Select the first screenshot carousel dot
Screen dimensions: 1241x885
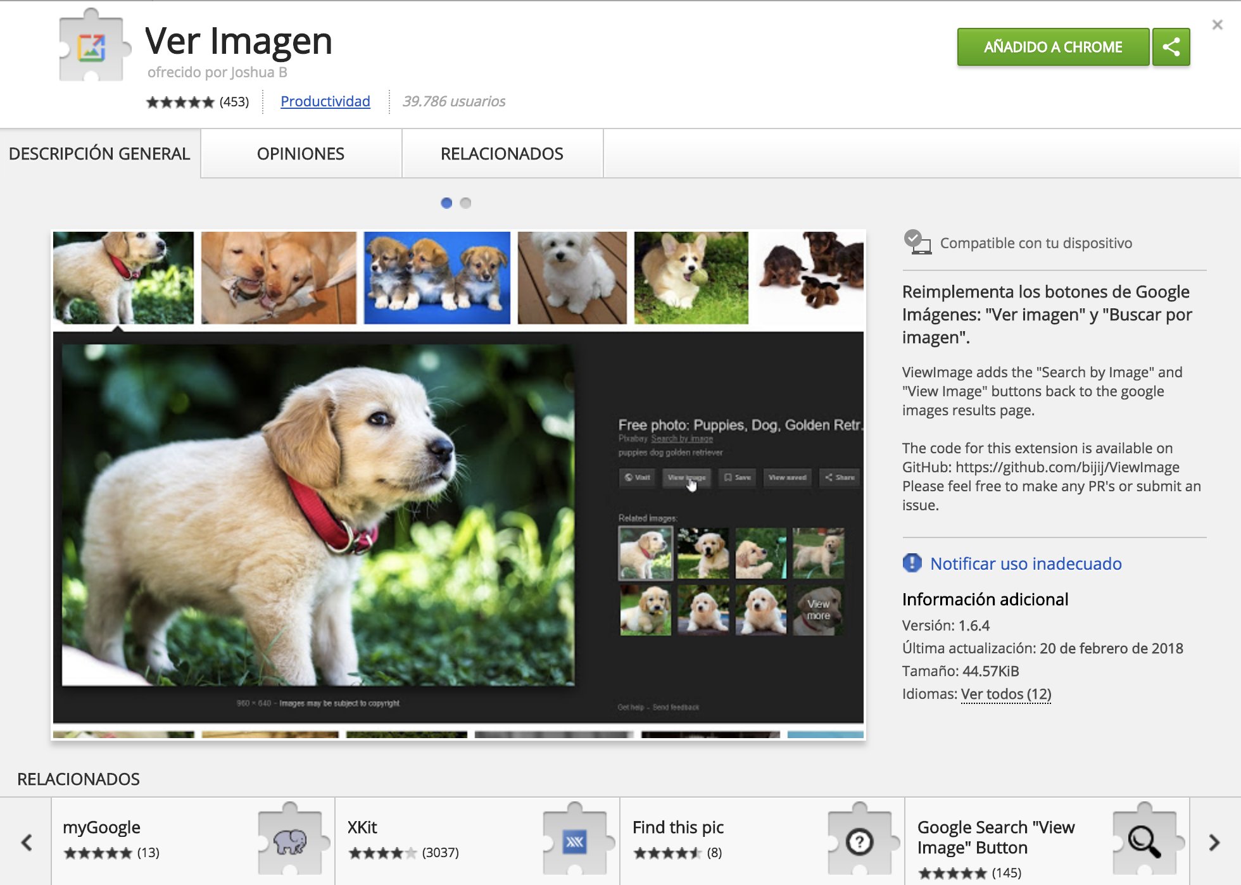pyautogui.click(x=446, y=203)
